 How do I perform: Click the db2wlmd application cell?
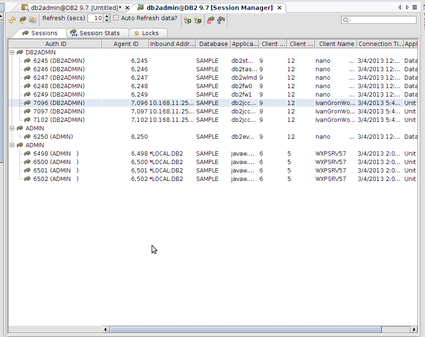(x=244, y=78)
